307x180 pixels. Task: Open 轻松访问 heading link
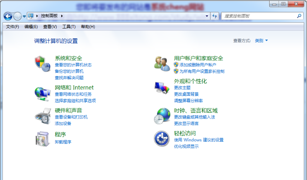coord(185,133)
